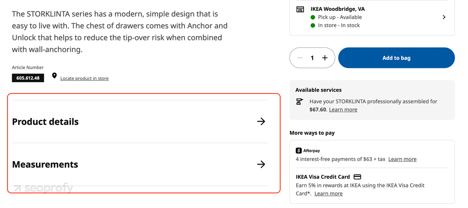Image resolution: width=468 pixels, height=208 pixels.
Task: Add the item to bag
Action: tap(396, 58)
